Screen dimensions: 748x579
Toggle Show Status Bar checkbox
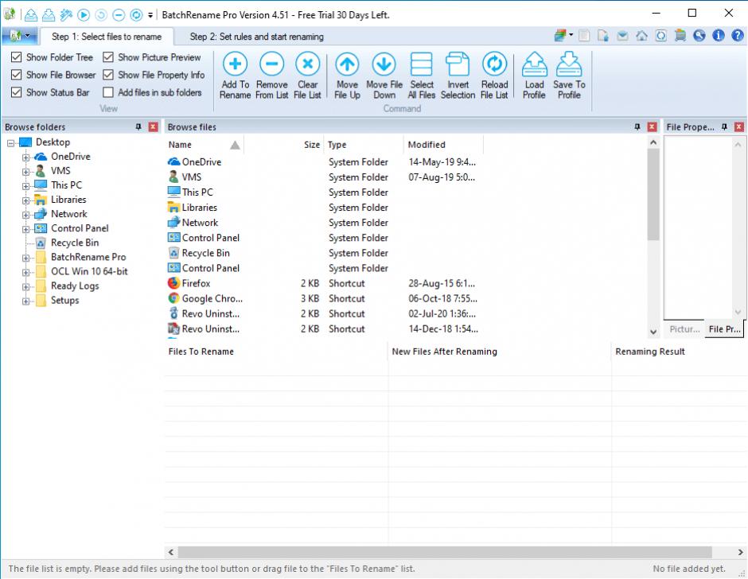16,92
